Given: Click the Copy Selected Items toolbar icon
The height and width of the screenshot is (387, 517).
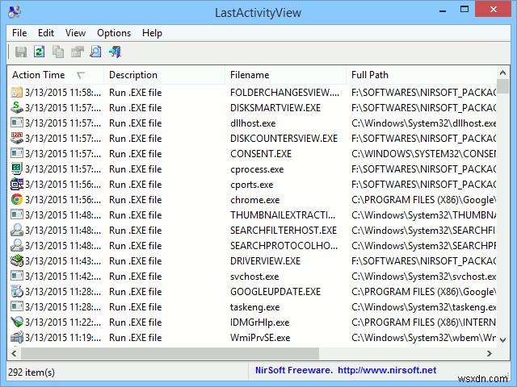Looking at the screenshot, I should pyautogui.click(x=58, y=52).
